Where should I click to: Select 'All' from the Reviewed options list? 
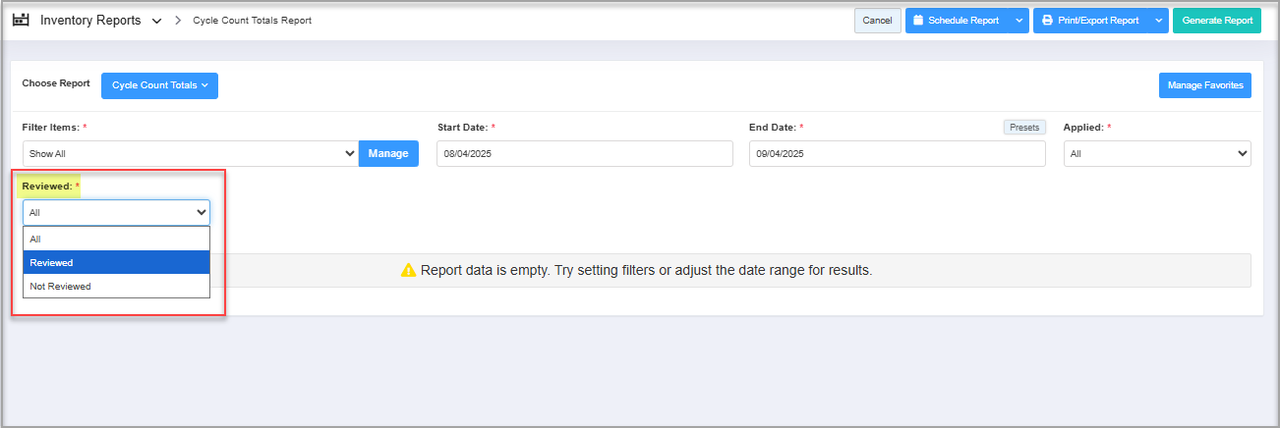coord(116,239)
